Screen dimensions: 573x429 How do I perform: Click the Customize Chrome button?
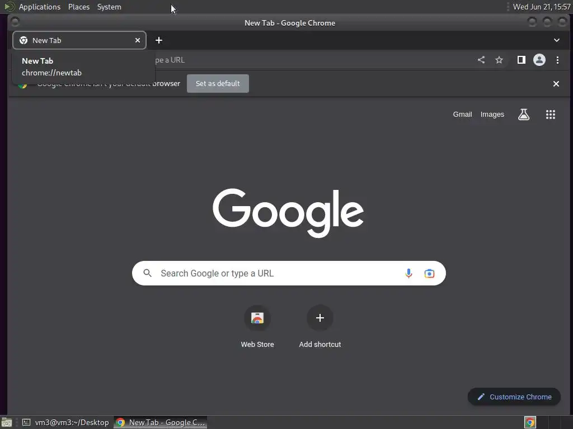point(514,397)
